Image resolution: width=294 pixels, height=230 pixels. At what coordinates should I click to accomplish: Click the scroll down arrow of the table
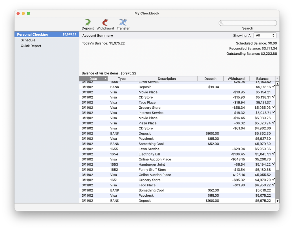click(x=278, y=201)
